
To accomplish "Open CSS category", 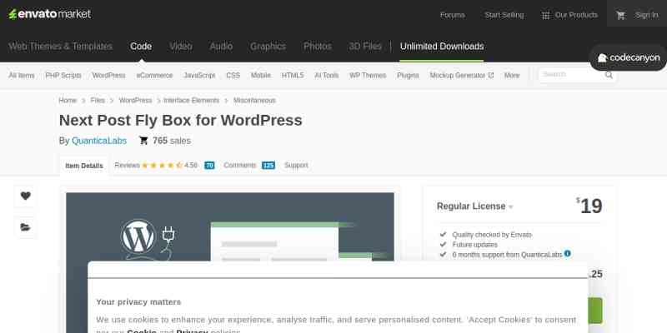I will click(233, 75).
